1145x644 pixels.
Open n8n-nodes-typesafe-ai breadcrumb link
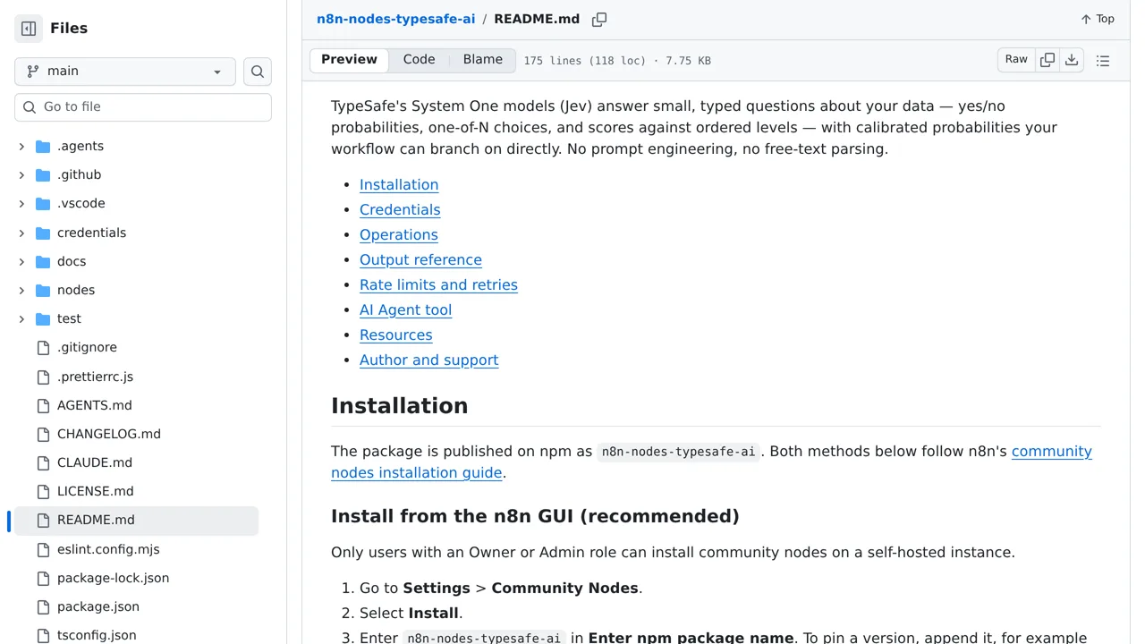396,19
